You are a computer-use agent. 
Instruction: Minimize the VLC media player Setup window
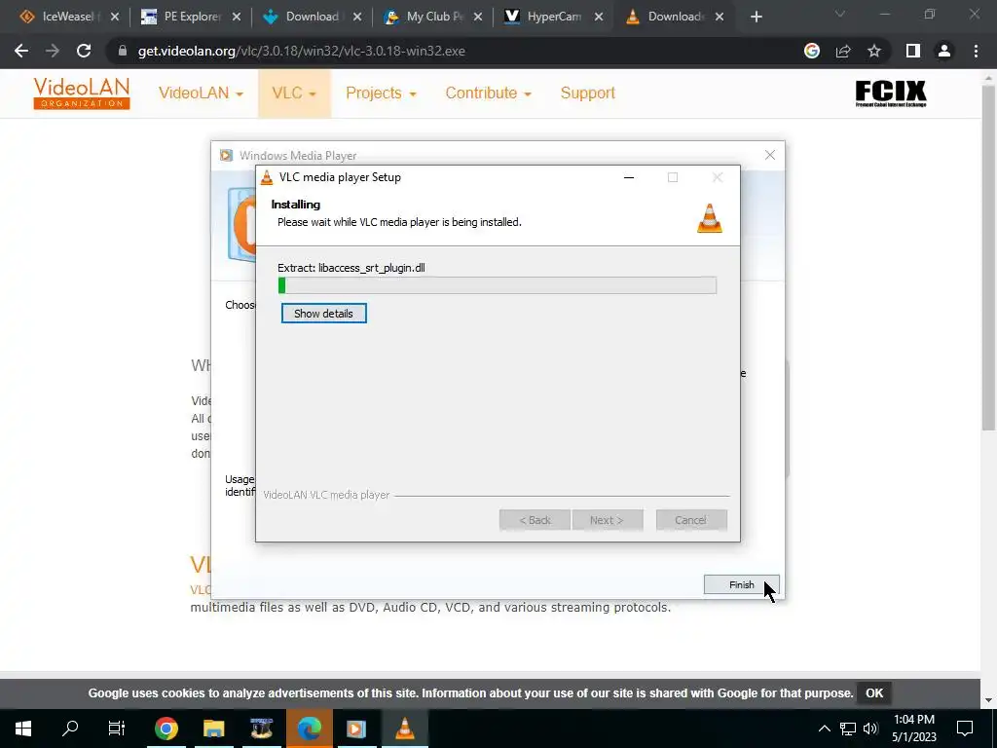(x=629, y=177)
